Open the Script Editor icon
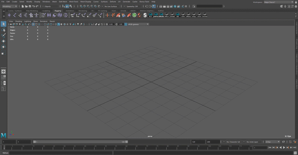Screen dimensions: 298x155 point(295,153)
